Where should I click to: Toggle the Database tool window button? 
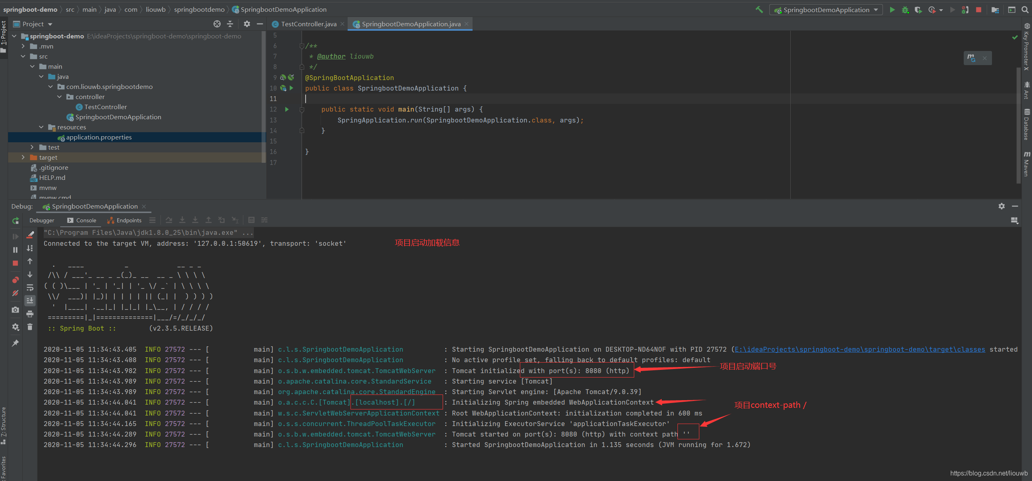(1027, 124)
